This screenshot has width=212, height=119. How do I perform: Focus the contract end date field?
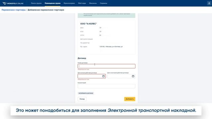coord(121,76)
